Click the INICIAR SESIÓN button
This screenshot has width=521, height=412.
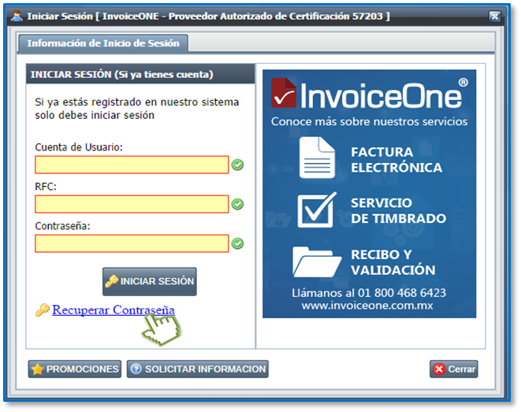coord(150,281)
